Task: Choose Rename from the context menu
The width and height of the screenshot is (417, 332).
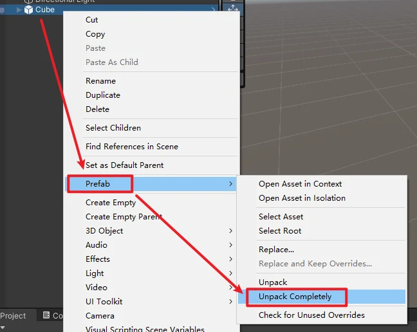Action: coord(100,81)
